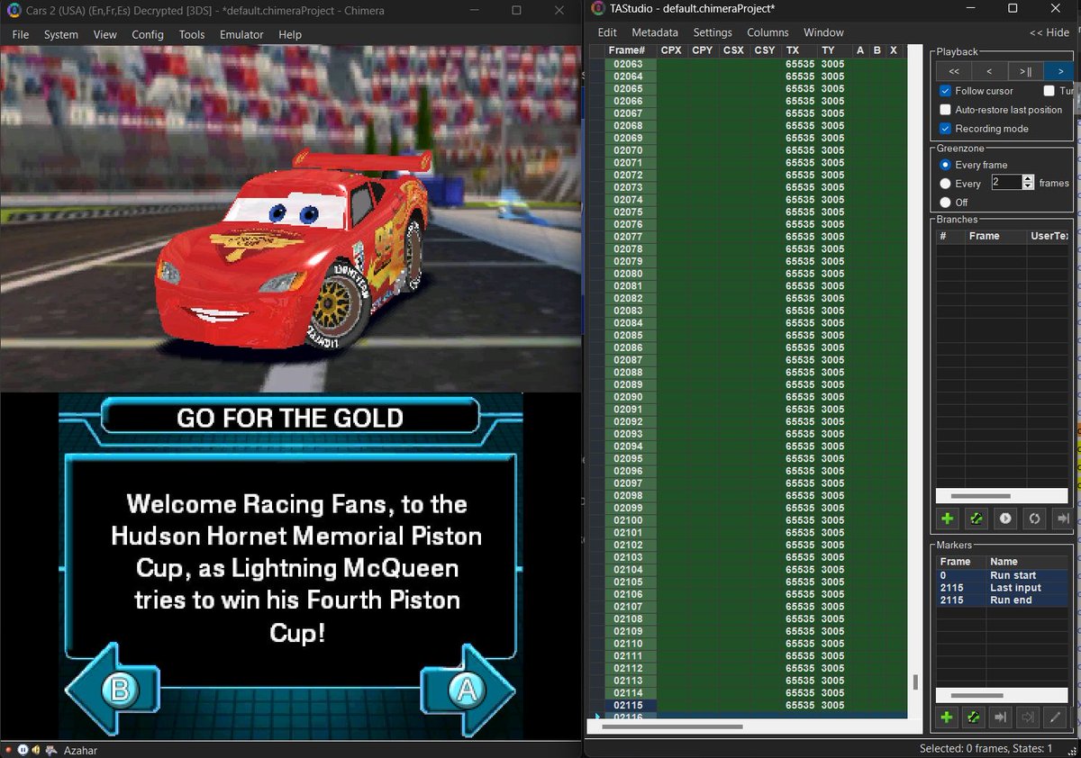The height and width of the screenshot is (758, 1081).
Task: Disable the Follow cursor checkbox
Action: 945,91
